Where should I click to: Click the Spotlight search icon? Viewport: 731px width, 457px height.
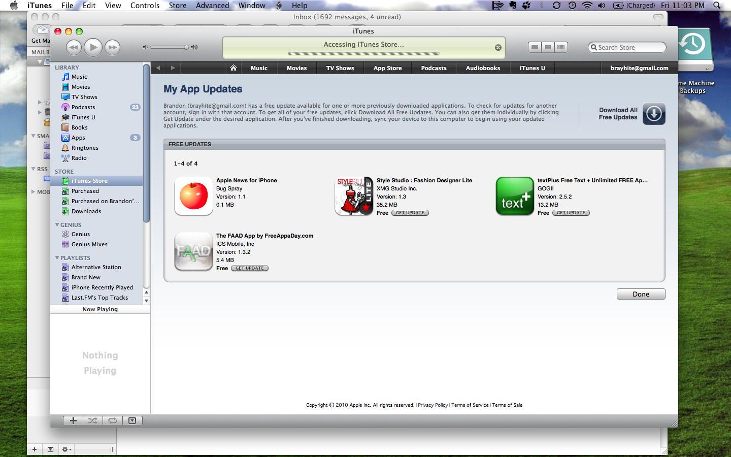(x=717, y=6)
